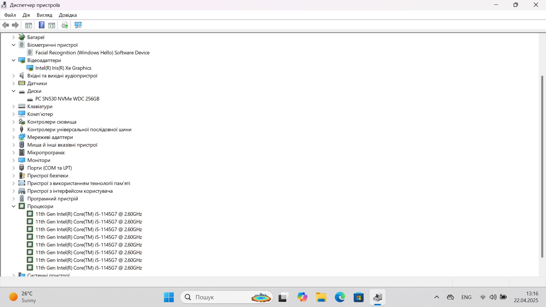Open Task View from the taskbar

pyautogui.click(x=283, y=297)
